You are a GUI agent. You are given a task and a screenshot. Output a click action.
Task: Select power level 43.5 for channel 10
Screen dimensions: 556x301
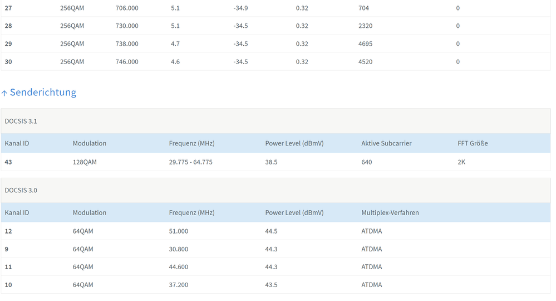click(x=271, y=285)
